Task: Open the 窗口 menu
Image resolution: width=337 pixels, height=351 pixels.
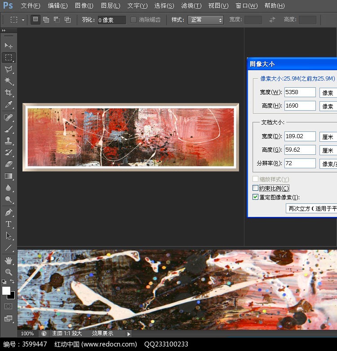Action: [247, 5]
